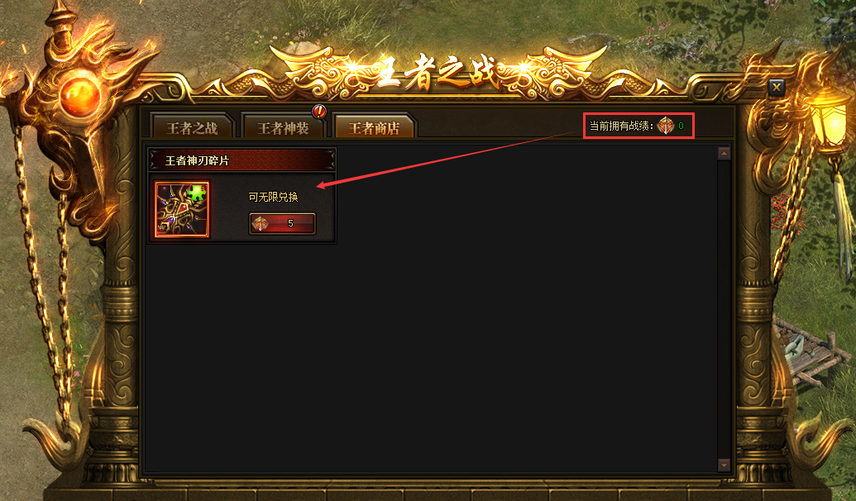
Task: Open the 王者之战 tab
Action: 192,127
